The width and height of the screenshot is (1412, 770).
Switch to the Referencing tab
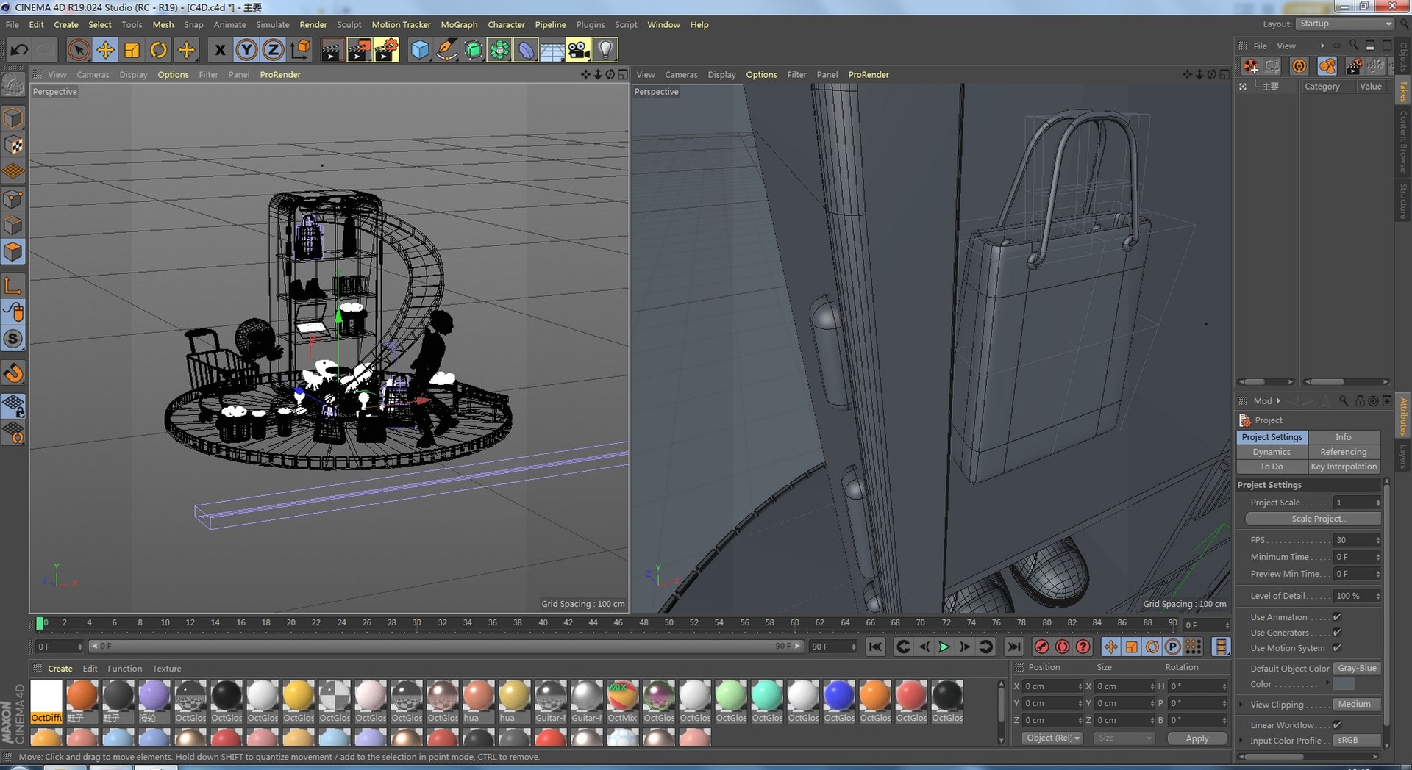point(1344,452)
